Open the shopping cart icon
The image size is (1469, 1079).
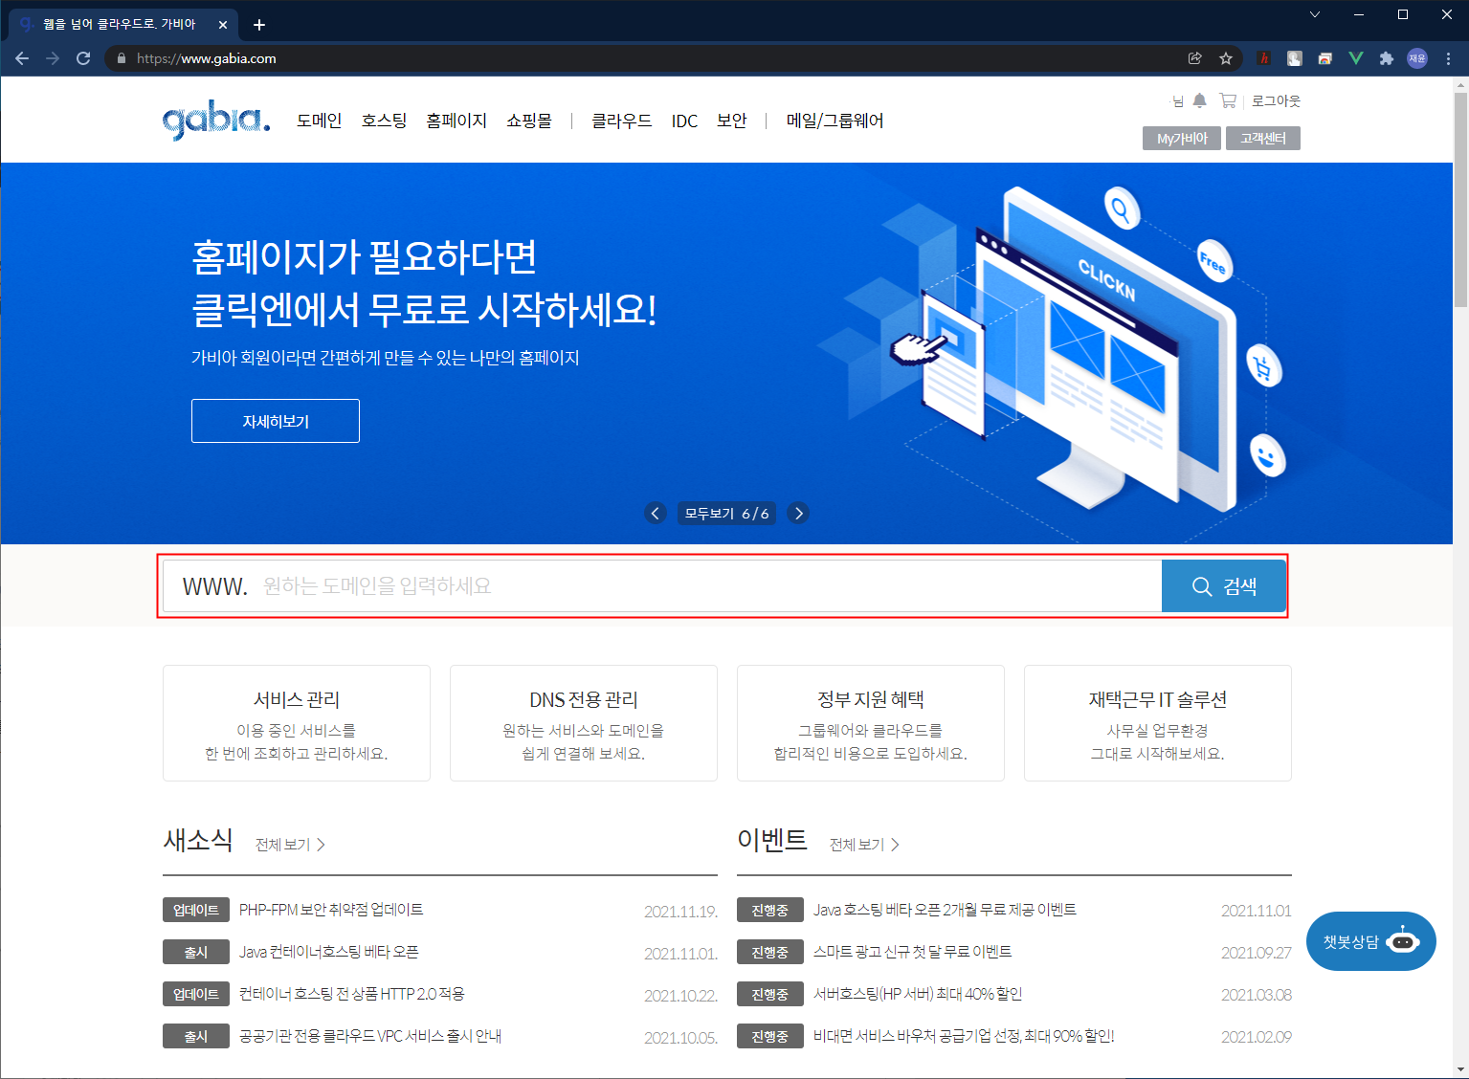(1228, 100)
